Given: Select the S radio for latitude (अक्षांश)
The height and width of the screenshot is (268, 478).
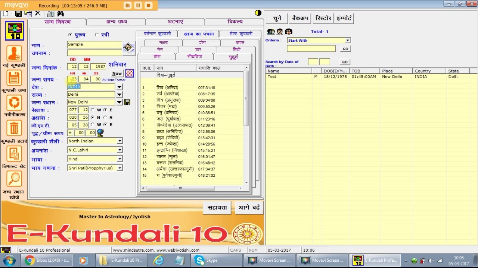Looking at the screenshot, I should click(105, 118).
